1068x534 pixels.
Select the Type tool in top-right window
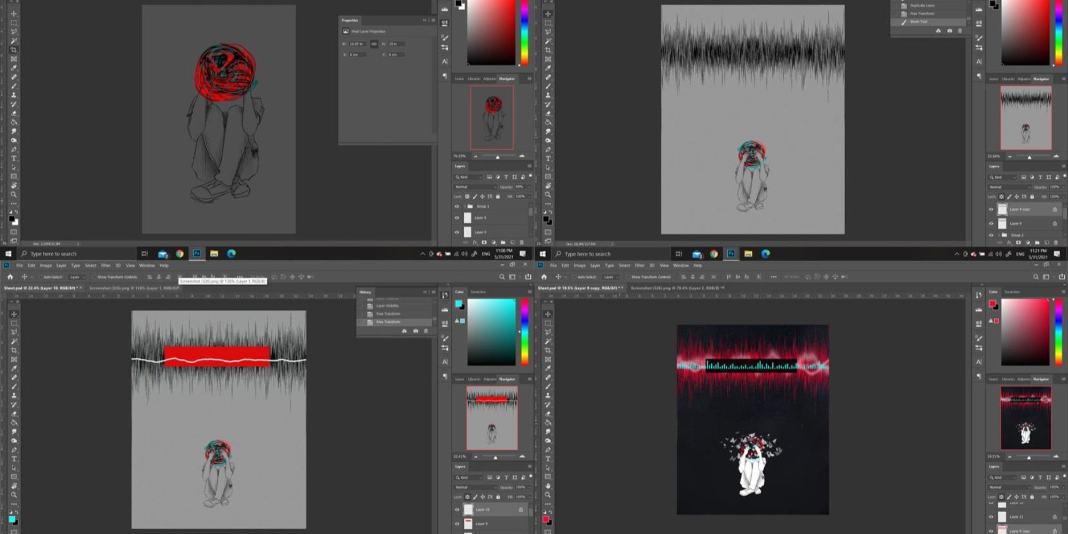pyautogui.click(x=548, y=159)
